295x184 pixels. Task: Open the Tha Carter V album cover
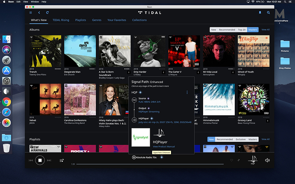tap(184, 51)
